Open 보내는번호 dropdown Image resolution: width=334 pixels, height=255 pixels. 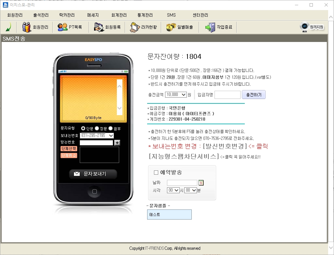coord(97,135)
